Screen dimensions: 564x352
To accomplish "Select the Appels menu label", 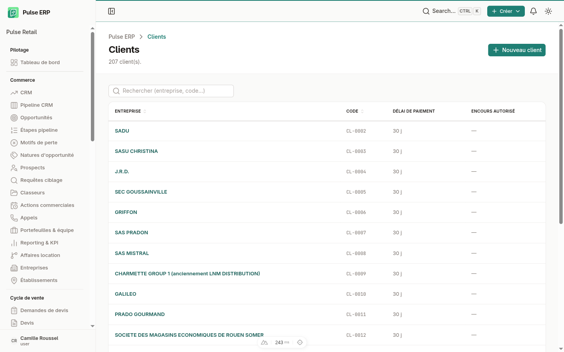I will click(x=29, y=218).
